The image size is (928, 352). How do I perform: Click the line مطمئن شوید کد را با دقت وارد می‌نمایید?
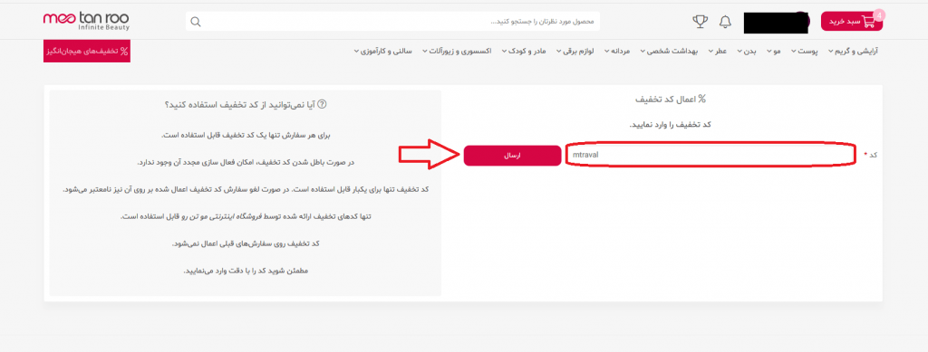pyautogui.click(x=246, y=271)
